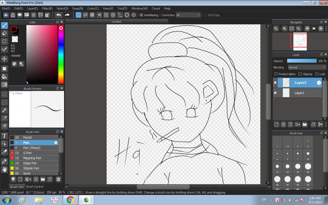Delete brush using the trash icon

58,179
